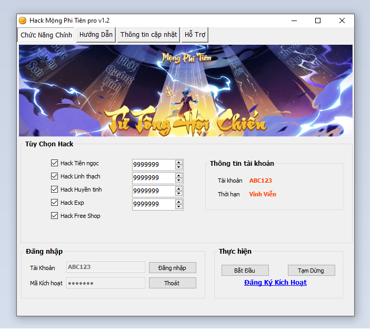This screenshot has height=330, width=371.
Task: Decrease Linh thạch value with down arrow
Action: pos(179,181)
